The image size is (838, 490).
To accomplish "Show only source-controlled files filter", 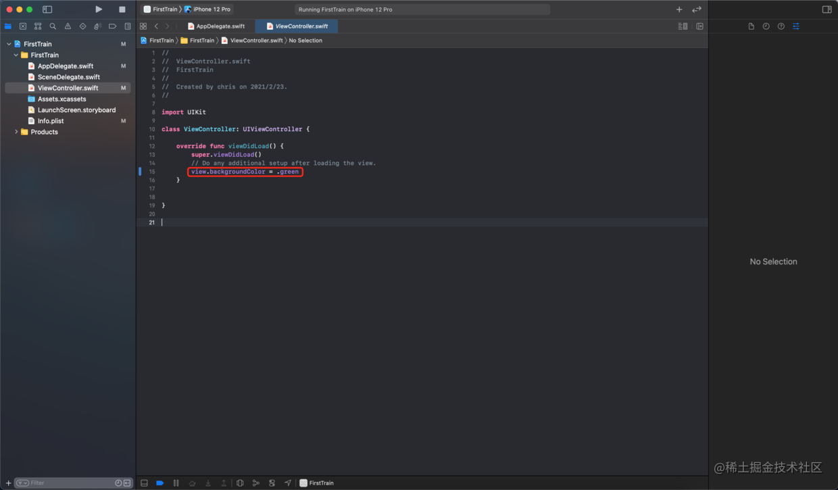I will click(127, 483).
